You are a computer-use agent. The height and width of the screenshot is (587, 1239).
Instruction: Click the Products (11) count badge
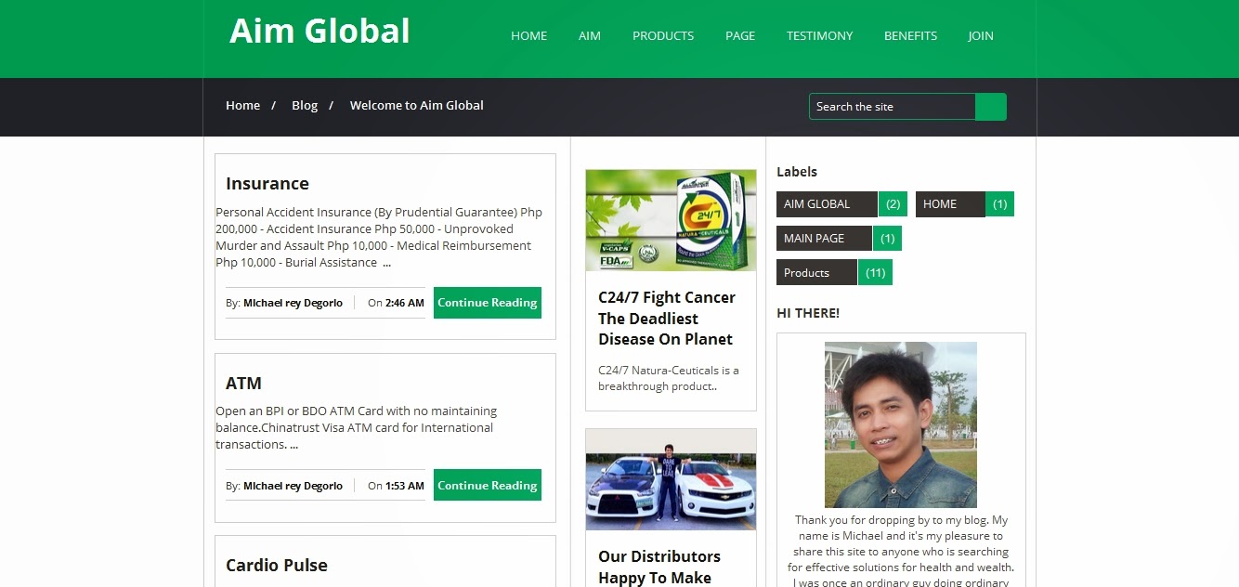tap(875, 273)
